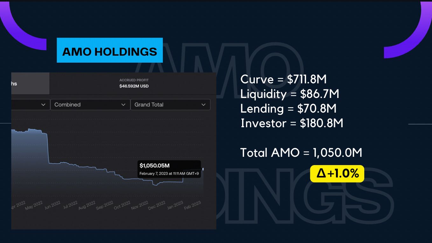Screen dimensions: 432x243
Task: Click the Total AMO = 1,050.0M text
Action: 301,153
